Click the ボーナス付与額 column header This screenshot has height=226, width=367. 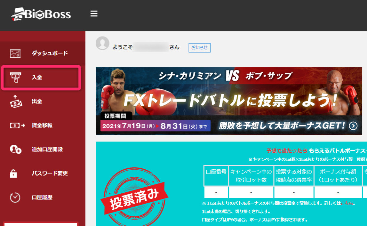(x=338, y=176)
